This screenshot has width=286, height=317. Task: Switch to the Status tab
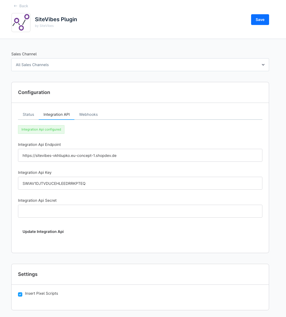pos(28,114)
